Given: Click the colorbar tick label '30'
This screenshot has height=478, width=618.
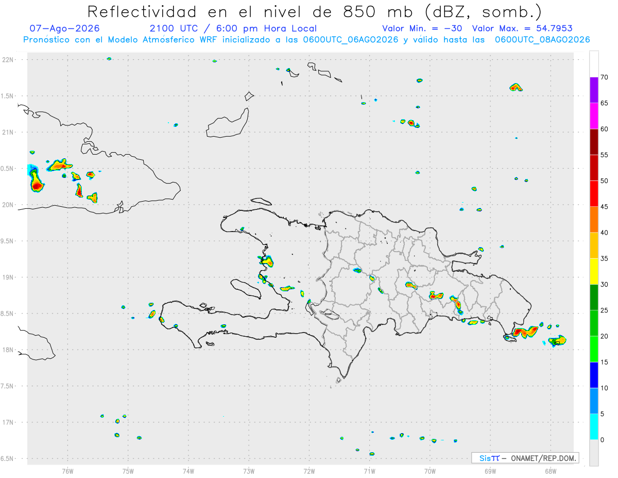Looking at the screenshot, I should click(x=604, y=284).
